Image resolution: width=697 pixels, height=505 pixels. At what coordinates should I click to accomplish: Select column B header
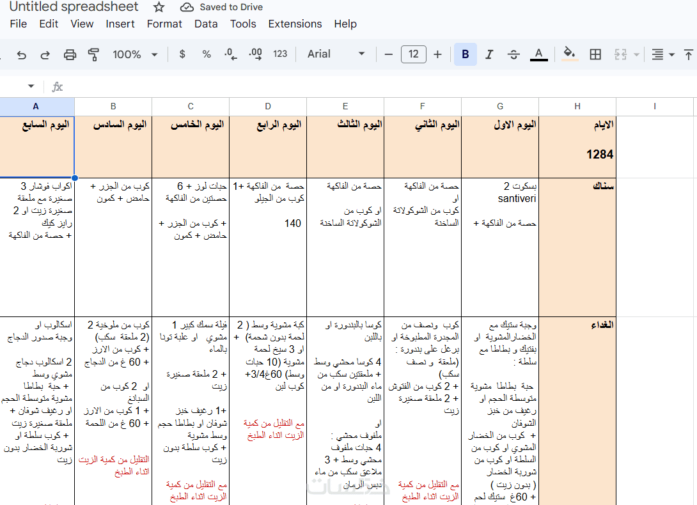(x=113, y=107)
